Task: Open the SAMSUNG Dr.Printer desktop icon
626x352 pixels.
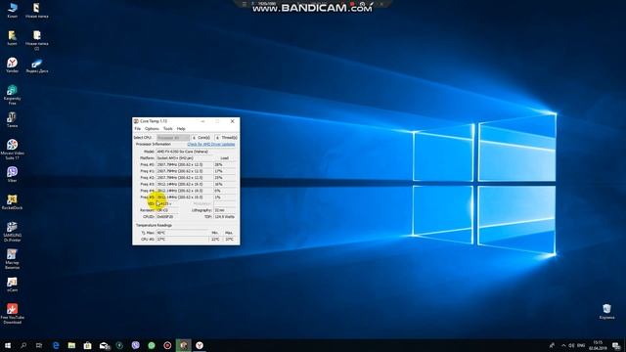Action: tap(12, 232)
